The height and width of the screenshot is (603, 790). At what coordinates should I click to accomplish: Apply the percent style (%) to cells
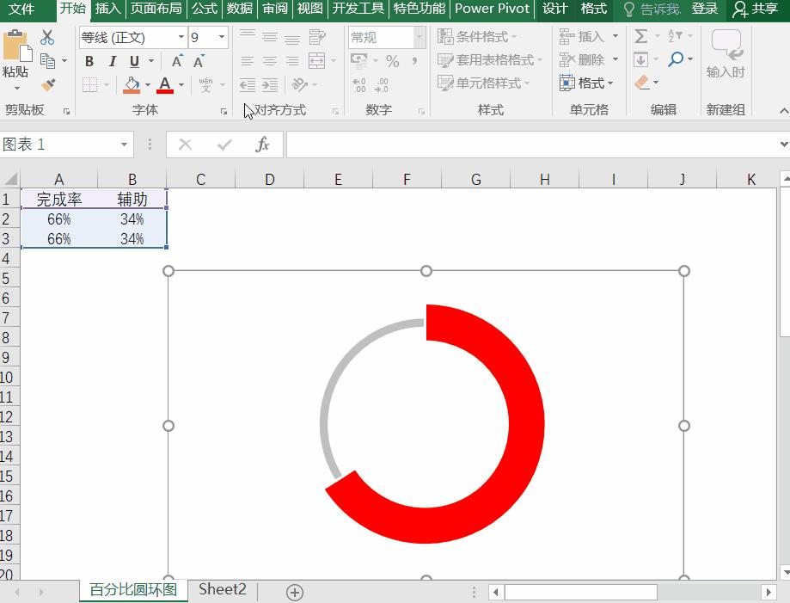392,61
